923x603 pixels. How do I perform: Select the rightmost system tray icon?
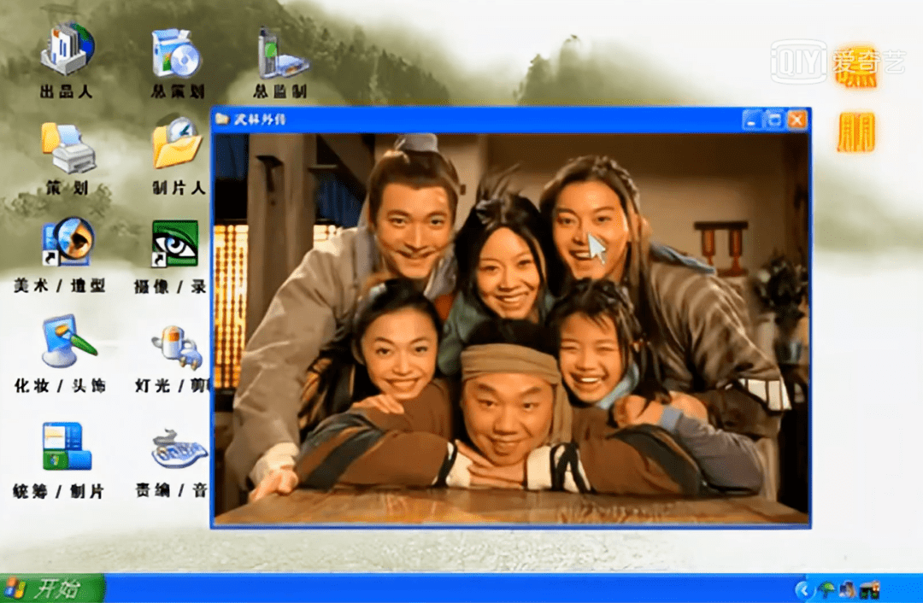coord(870,589)
